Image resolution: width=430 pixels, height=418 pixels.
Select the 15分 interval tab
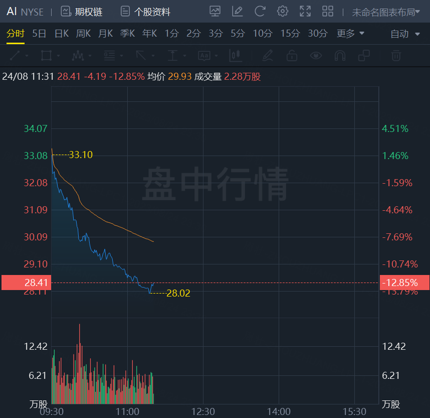tap(290, 34)
